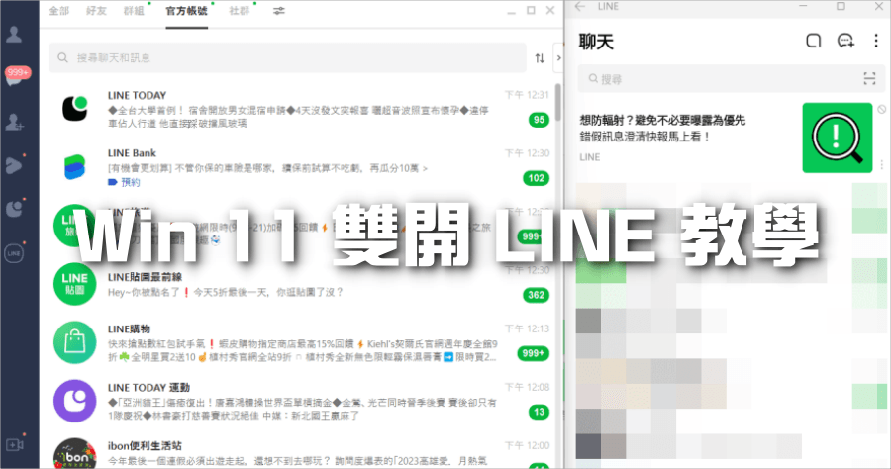Select the 官方帳號 tab
Viewport: 891px width, 469px height.
[186, 11]
